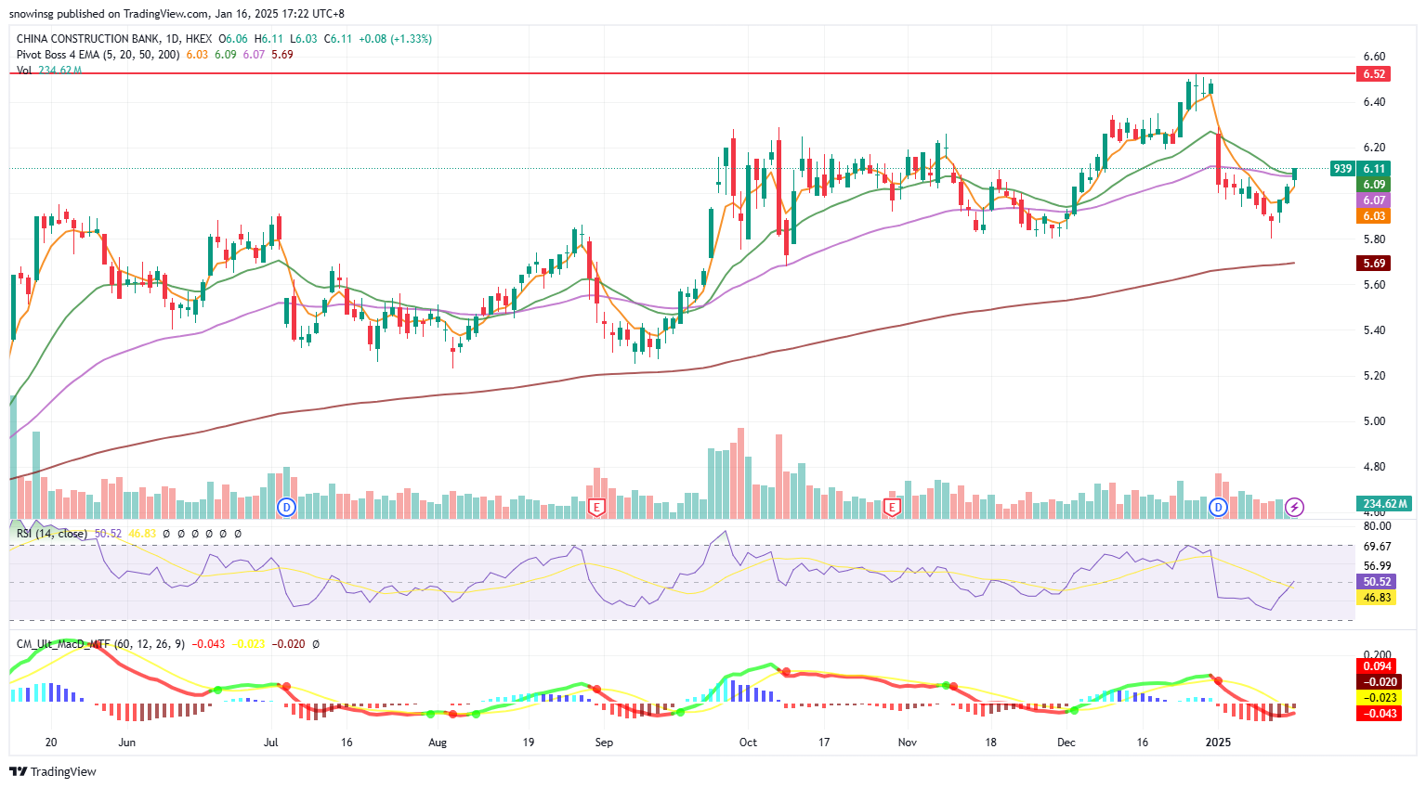The width and height of the screenshot is (1426, 788).
Task: Click the purple 6.07 EMA label
Action: pyautogui.click(x=1374, y=200)
